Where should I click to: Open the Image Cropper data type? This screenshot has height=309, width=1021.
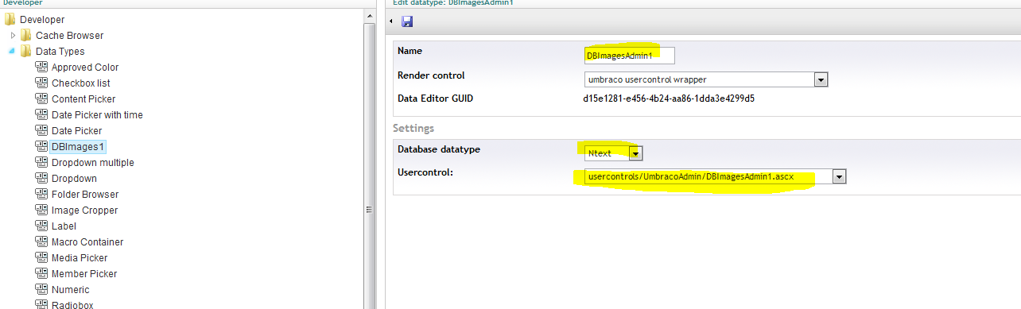(x=84, y=210)
